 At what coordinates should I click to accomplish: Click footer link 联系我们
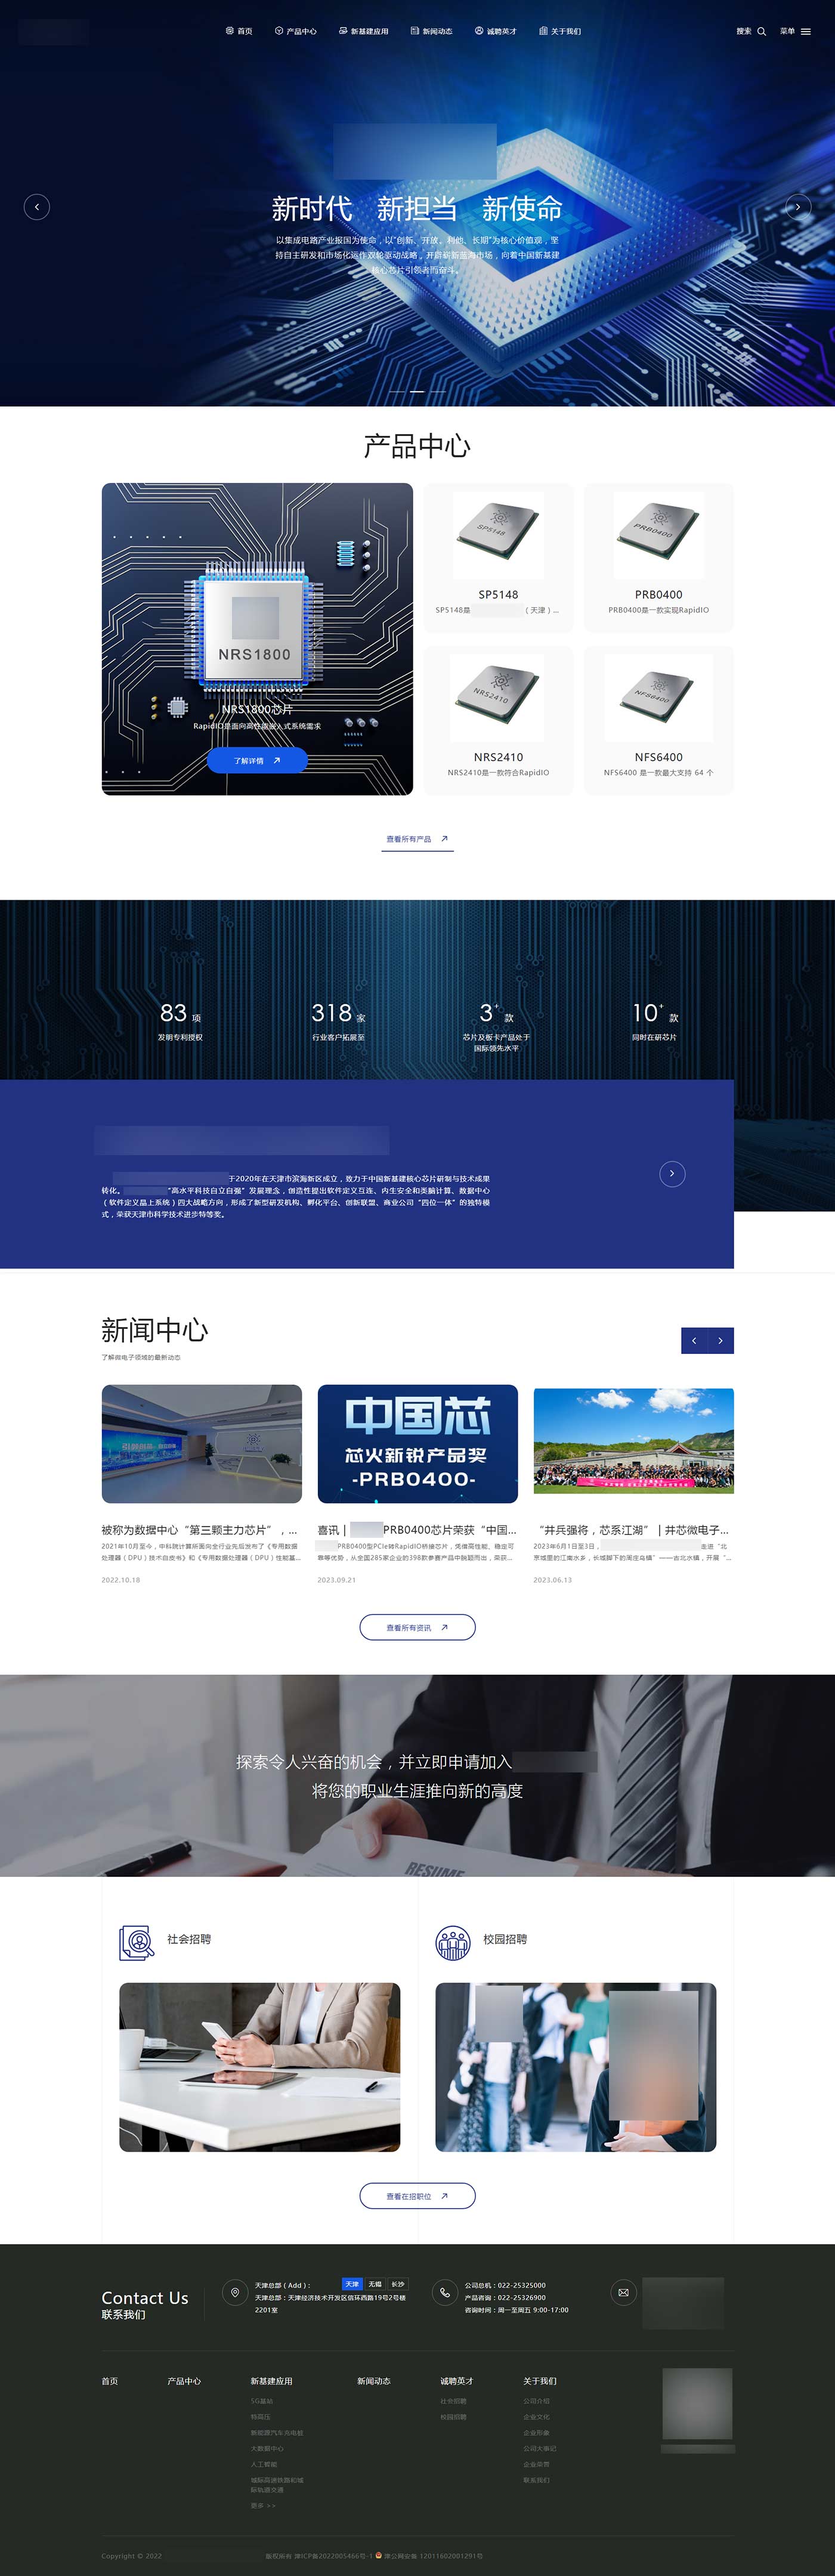click(536, 2480)
